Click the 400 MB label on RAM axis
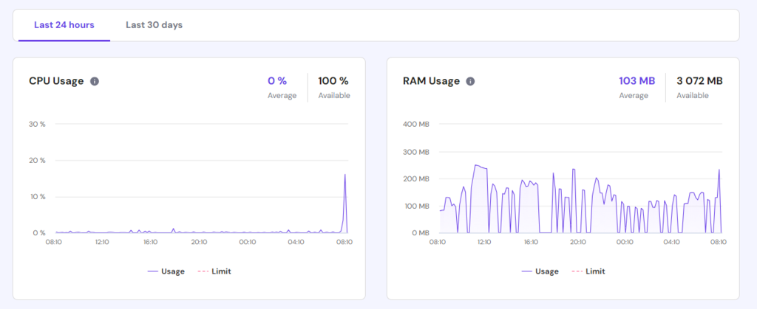Image resolution: width=757 pixels, height=309 pixels. [x=415, y=124]
